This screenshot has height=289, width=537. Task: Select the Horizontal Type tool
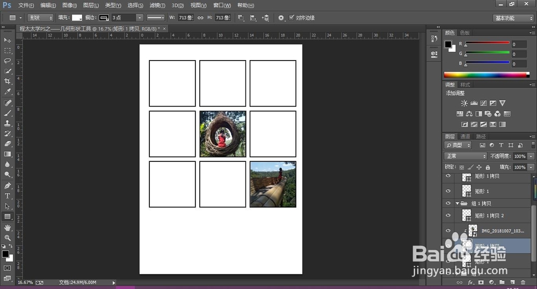[x=7, y=196]
